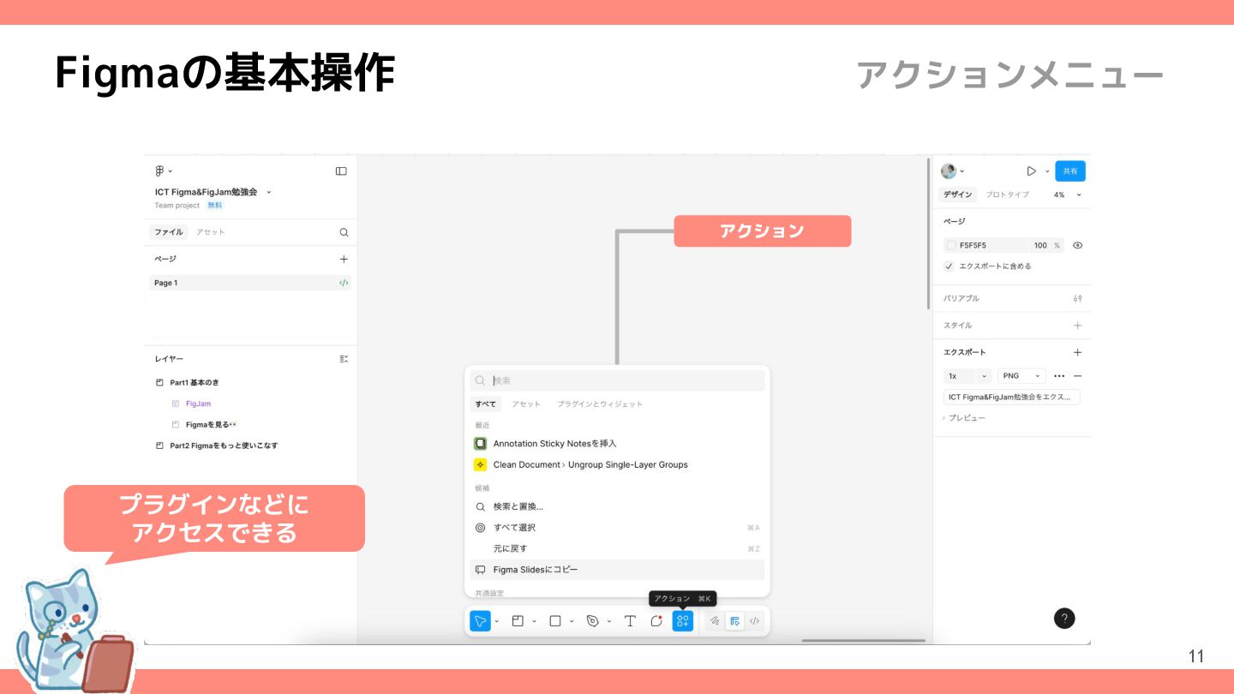Open present options chevron beside play
The image size is (1234, 694).
(x=1047, y=171)
